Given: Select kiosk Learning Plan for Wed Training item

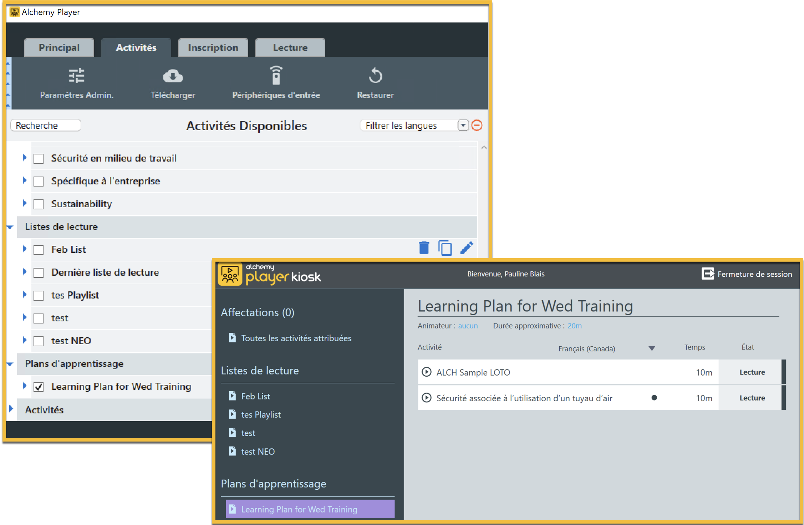Looking at the screenshot, I should [x=310, y=509].
